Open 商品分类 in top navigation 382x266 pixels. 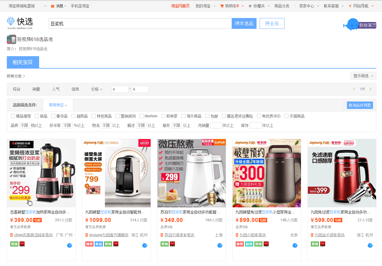[x=282, y=6]
